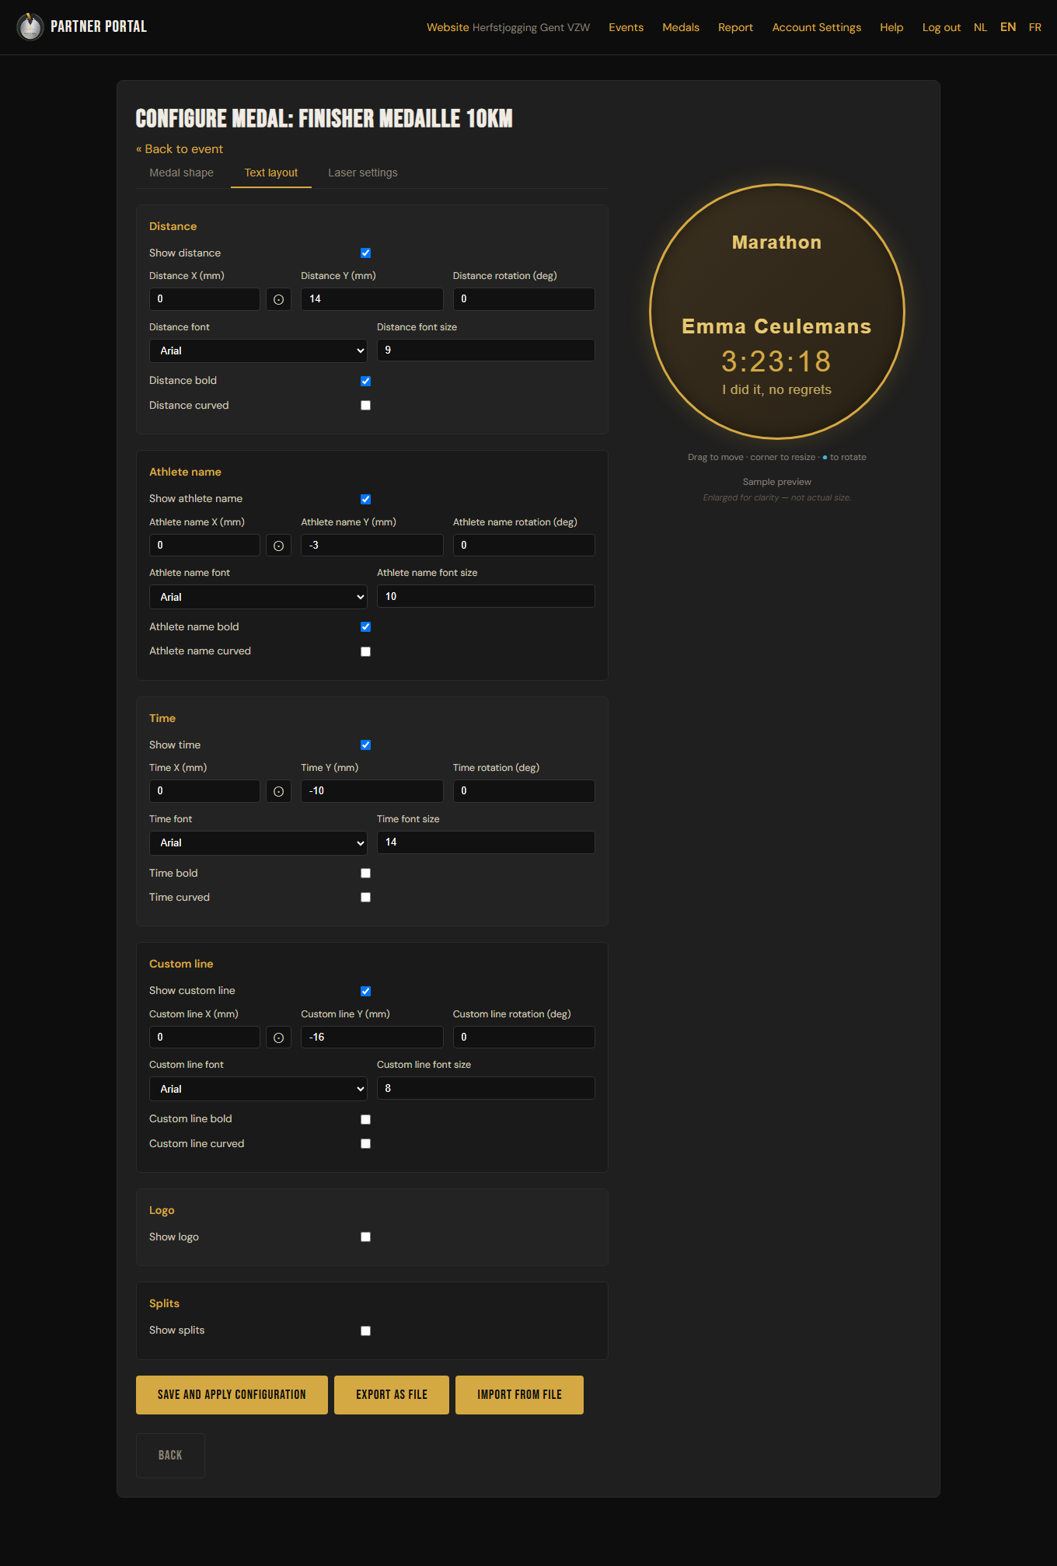This screenshot has height=1566, width=1057.
Task: Enable Athlete name curved
Action: [x=365, y=651]
